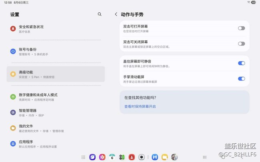260x162 pixels.
Task: Launch Samsung Internet browser from taskbar
Action: [92, 157]
